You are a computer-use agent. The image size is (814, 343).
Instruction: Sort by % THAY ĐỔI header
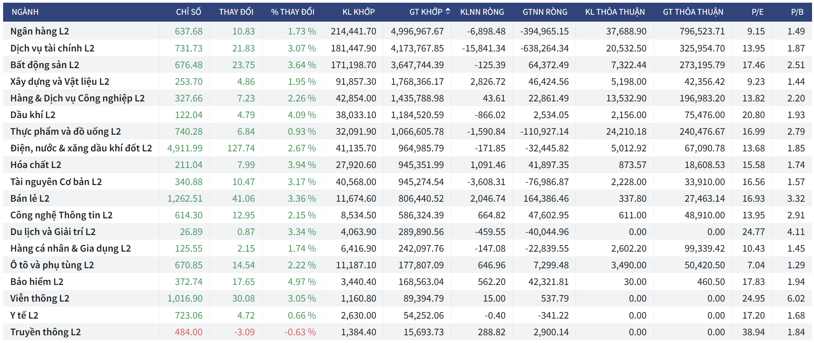click(293, 12)
